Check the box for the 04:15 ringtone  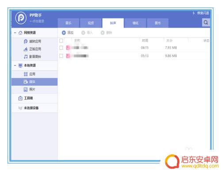[61, 48]
